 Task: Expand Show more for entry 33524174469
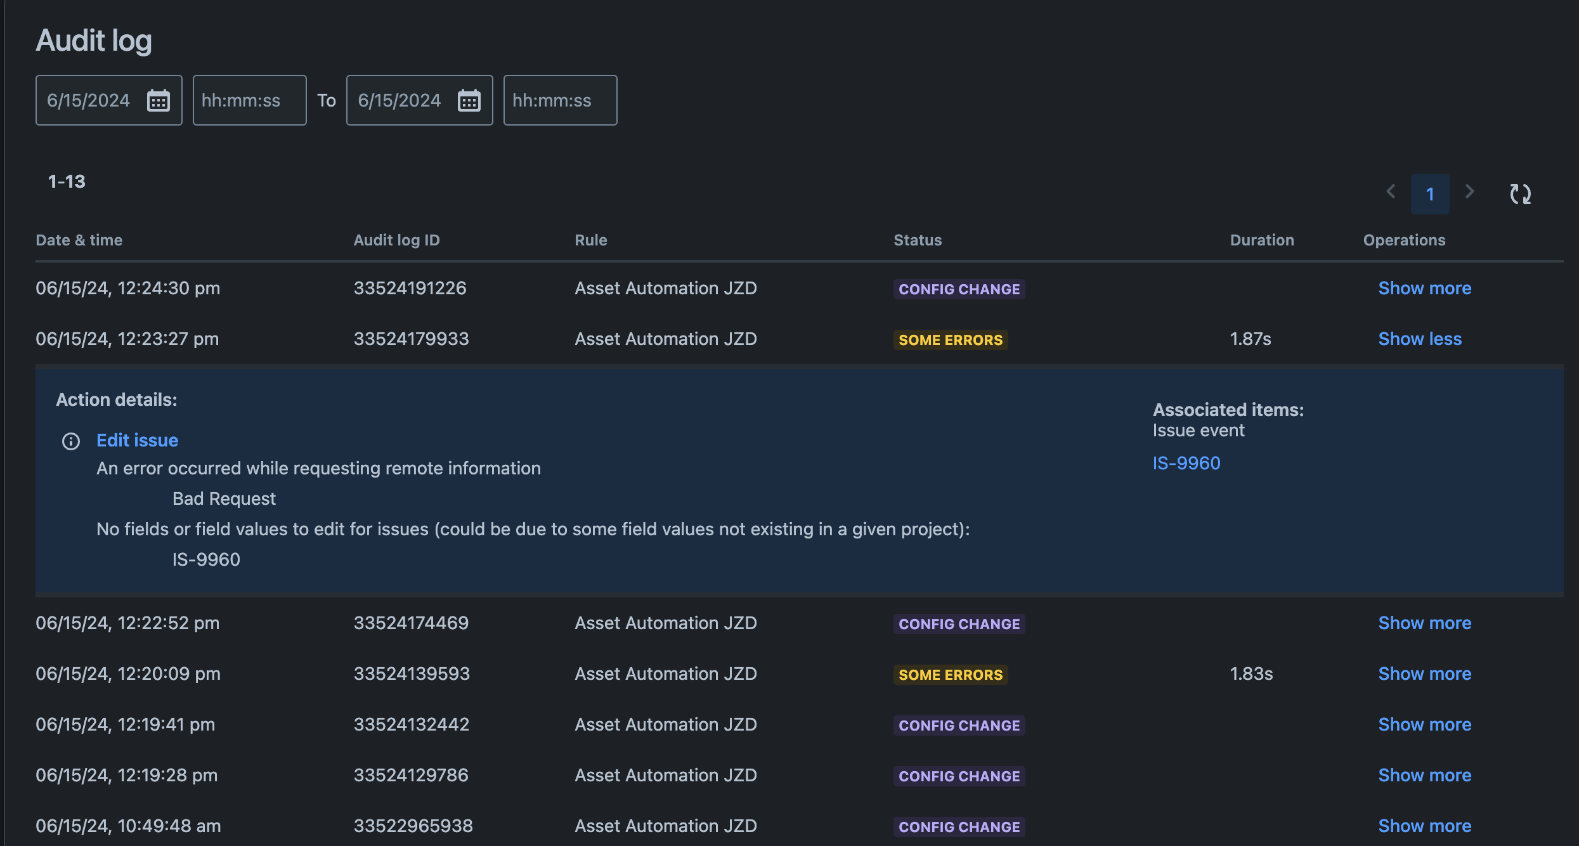1424,623
